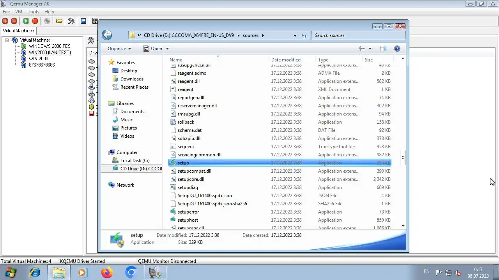
Task: Open Documents library
Action: (132, 112)
